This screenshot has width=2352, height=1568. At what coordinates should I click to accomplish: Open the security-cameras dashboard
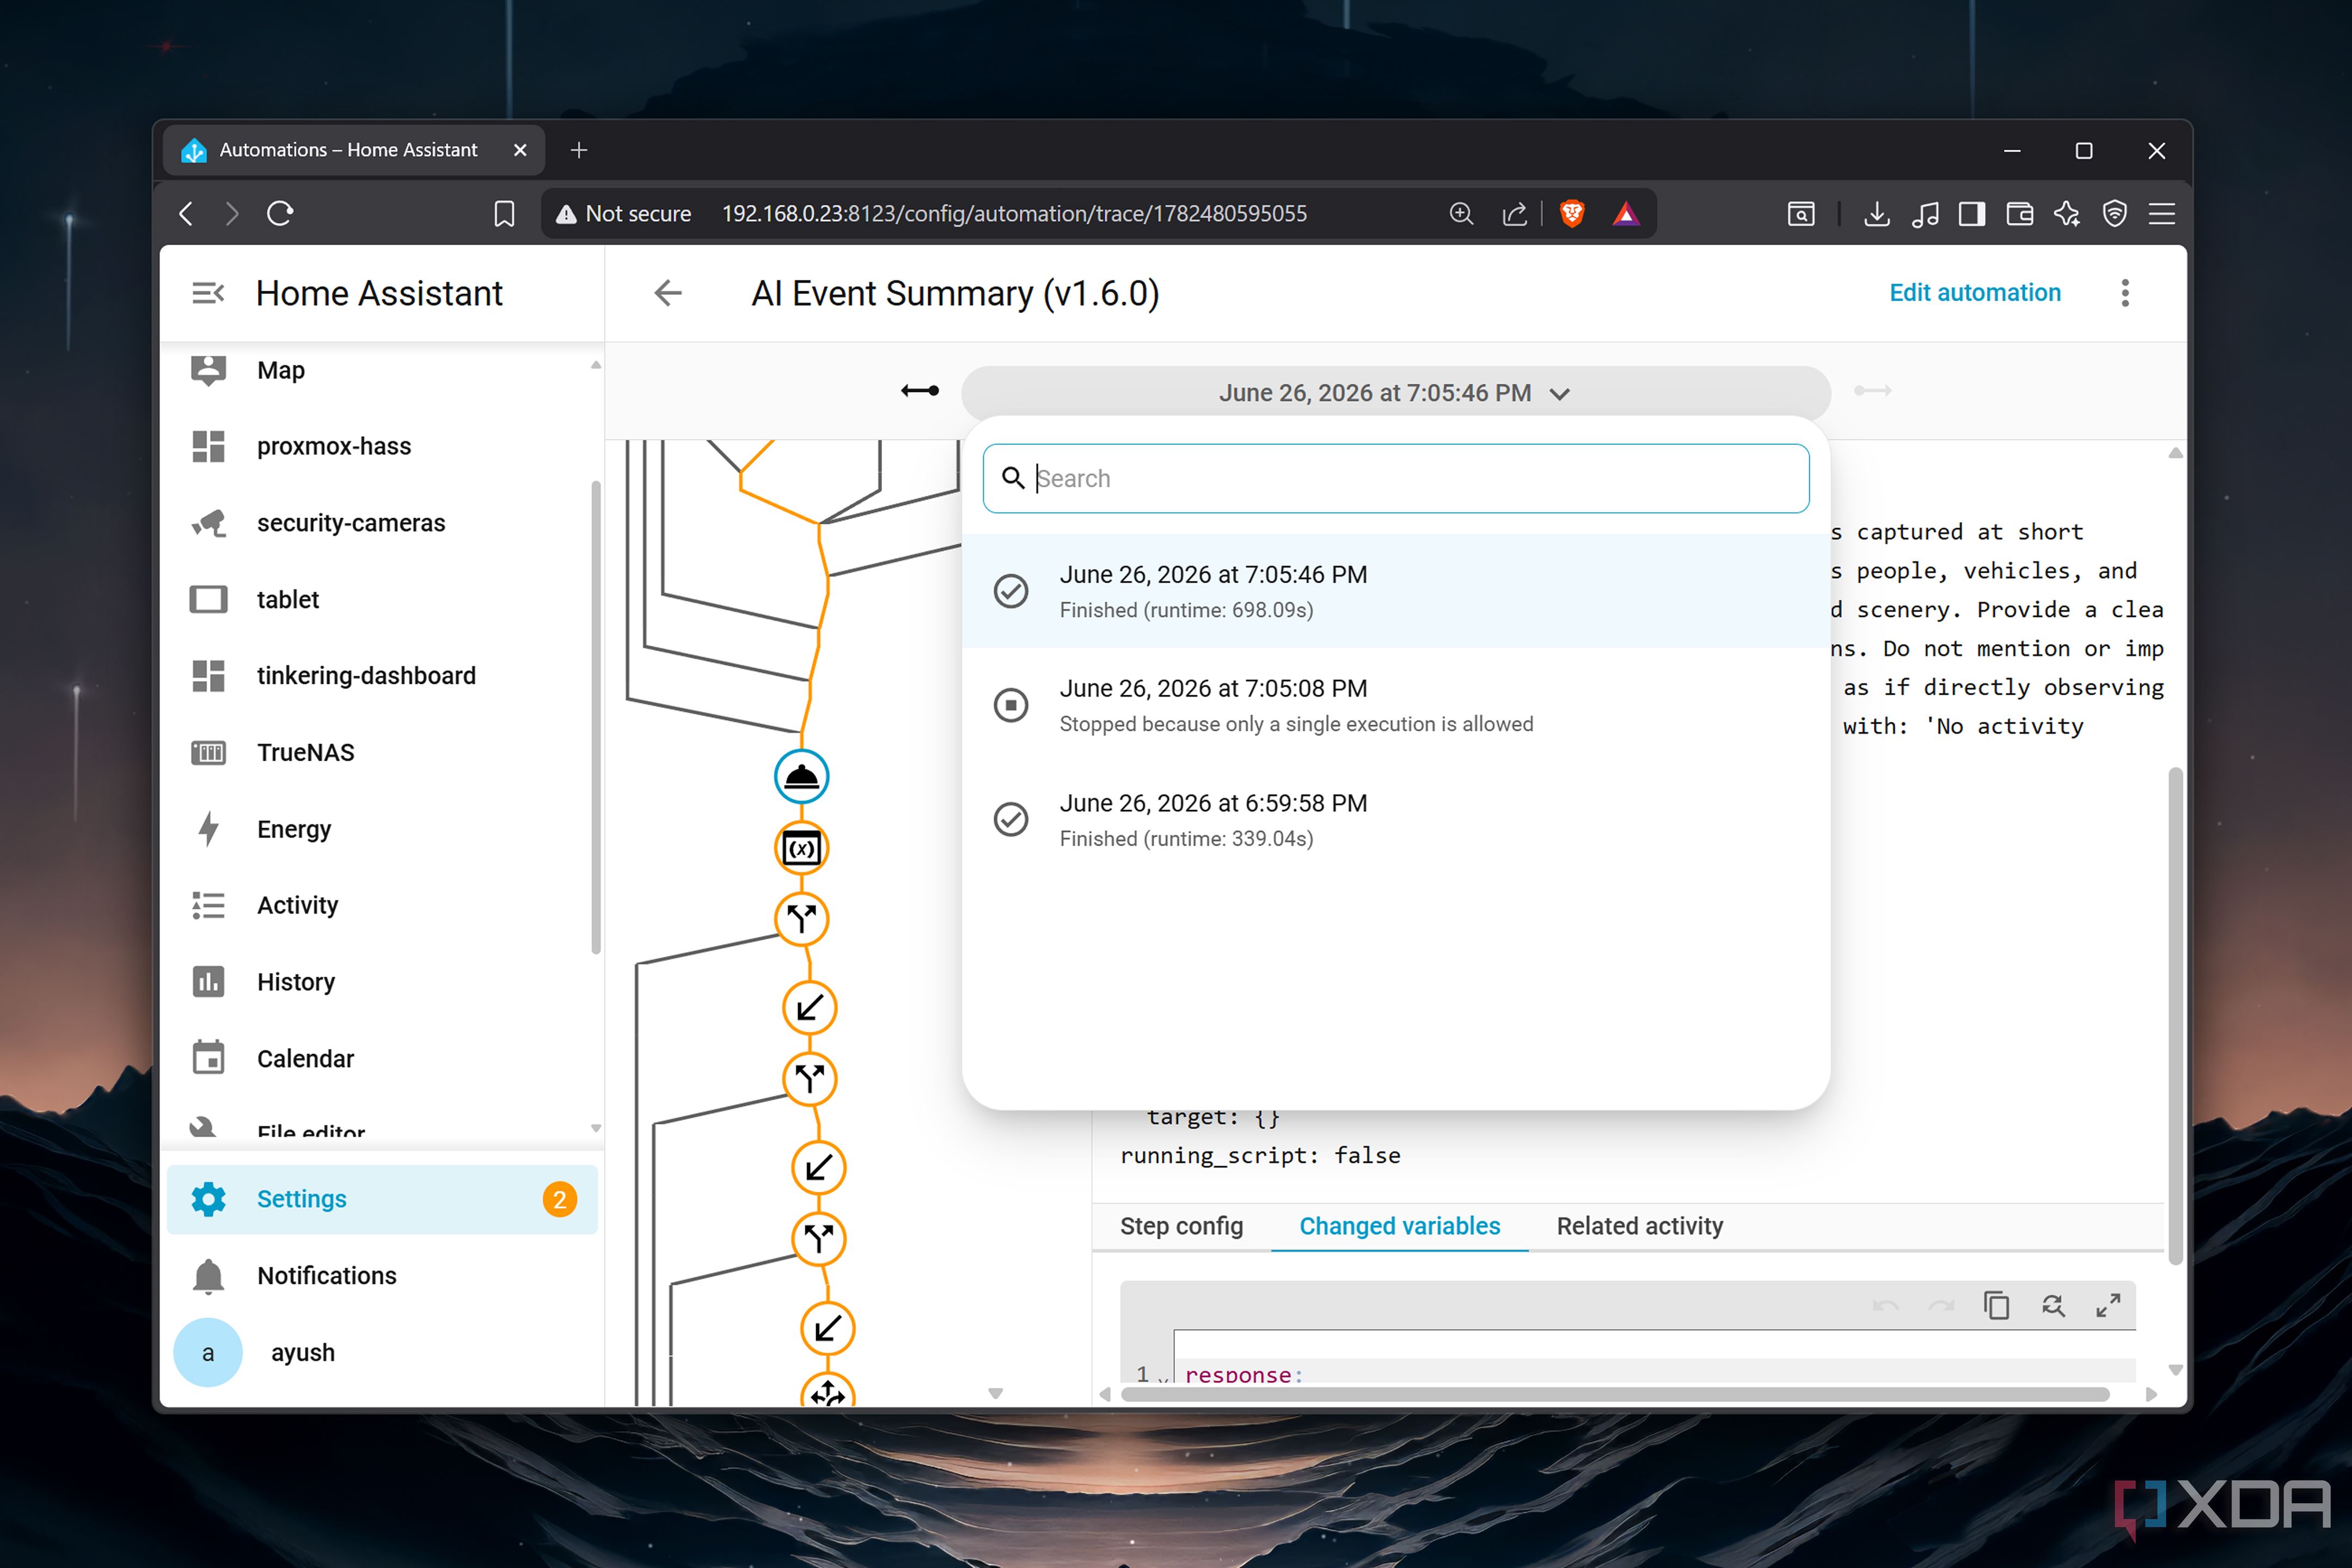tap(382, 523)
